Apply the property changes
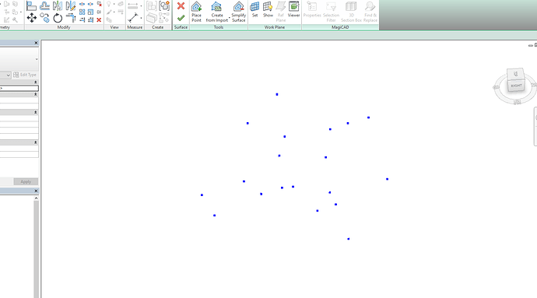This screenshot has height=298, width=537. coord(26,181)
